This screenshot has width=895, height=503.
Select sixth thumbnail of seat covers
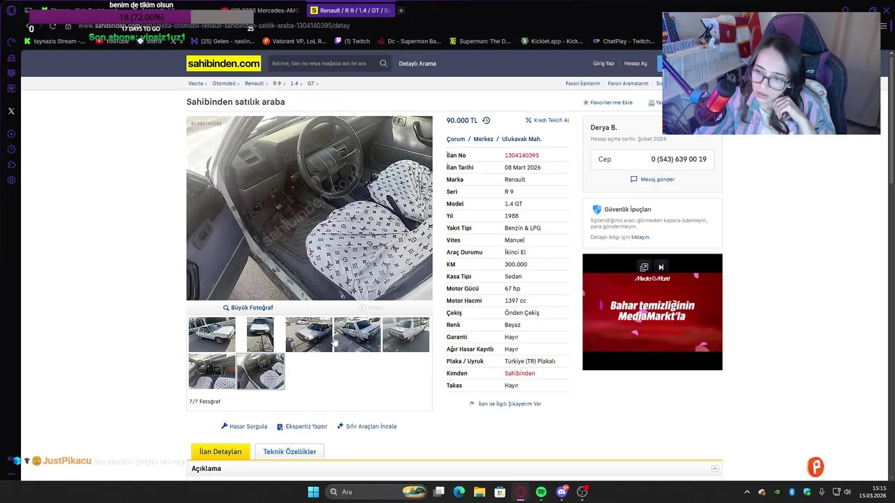point(212,371)
